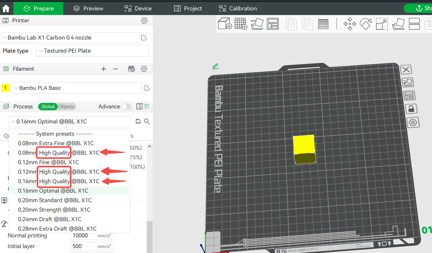
Task: Select the Scale tool
Action: (x=382, y=24)
